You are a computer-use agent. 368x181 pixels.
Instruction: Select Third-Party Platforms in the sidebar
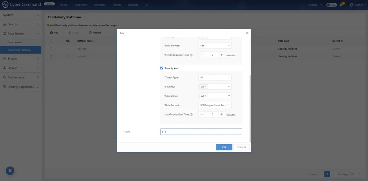coord(20,50)
